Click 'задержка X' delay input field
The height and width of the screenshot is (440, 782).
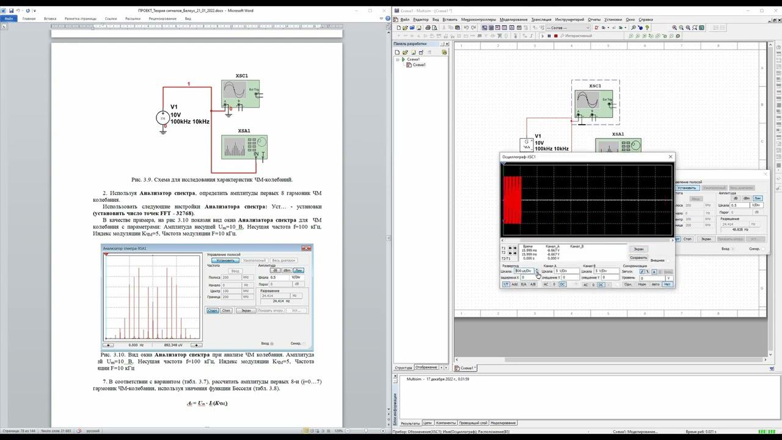(x=529, y=277)
